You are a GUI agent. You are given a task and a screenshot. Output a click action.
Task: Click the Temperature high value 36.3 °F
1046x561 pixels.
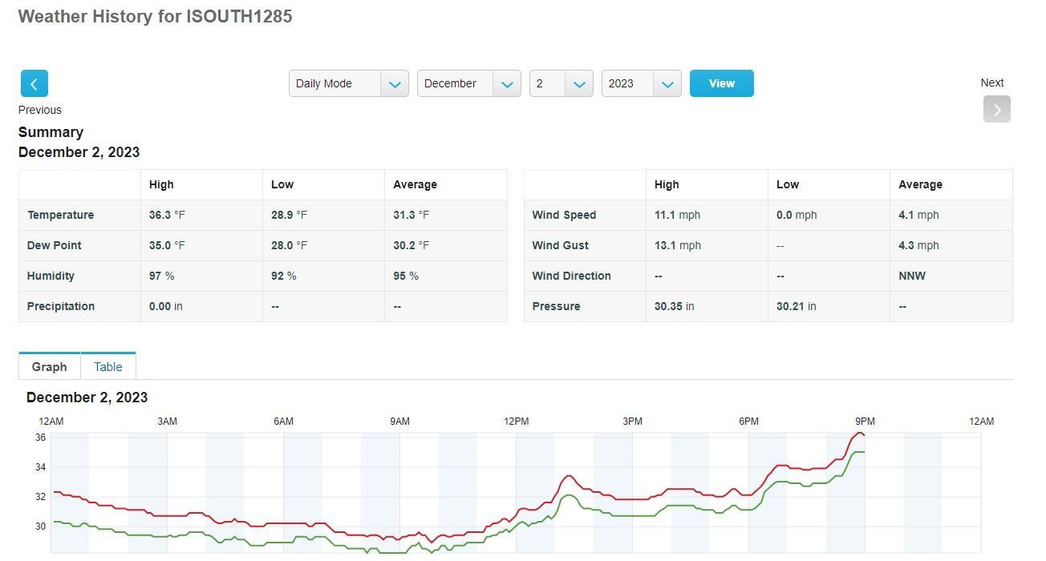point(167,215)
